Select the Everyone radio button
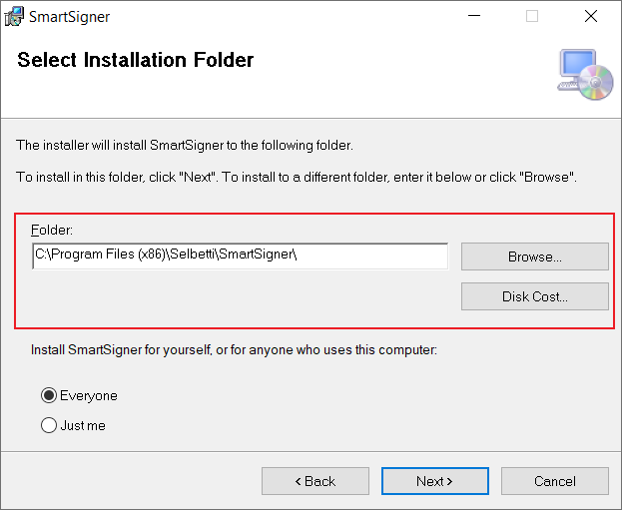The width and height of the screenshot is (622, 510). coord(49,395)
